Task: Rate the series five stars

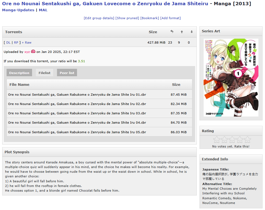Action: click(x=247, y=140)
